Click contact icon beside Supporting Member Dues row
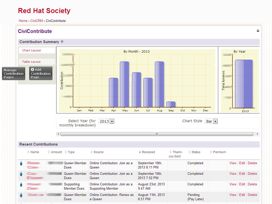Viewport: 272px width, 204px height. (x=21, y=185)
